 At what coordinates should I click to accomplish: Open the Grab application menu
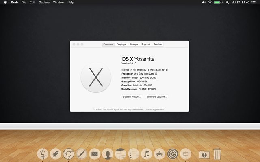click(x=14, y=2)
